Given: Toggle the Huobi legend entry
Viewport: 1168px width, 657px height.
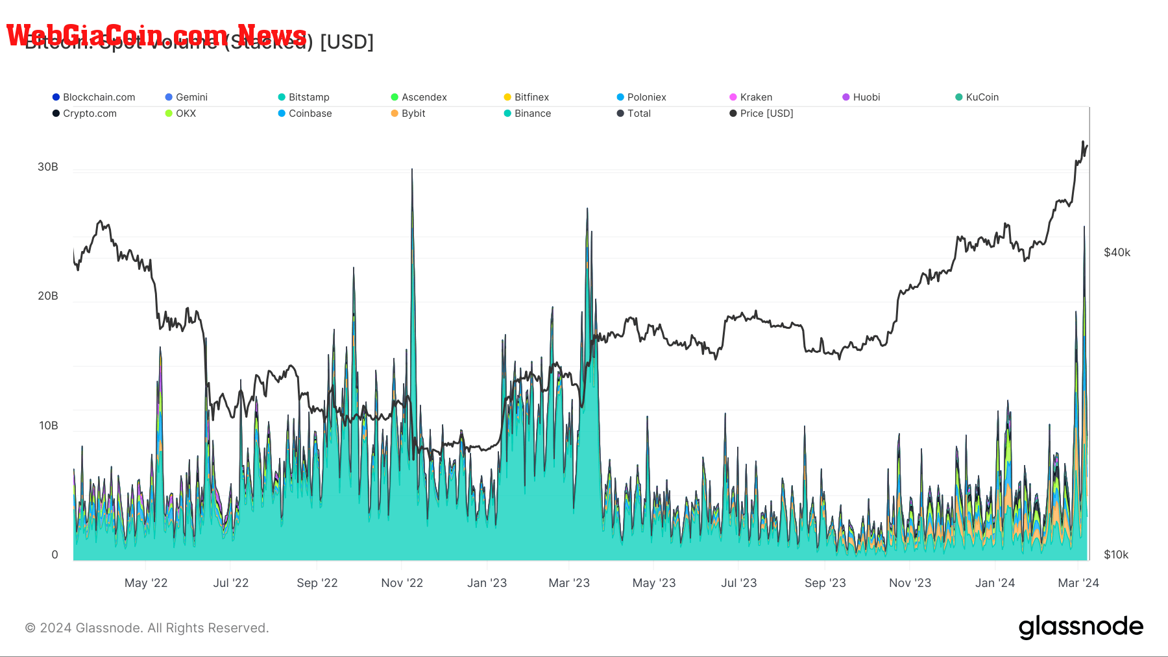Looking at the screenshot, I should 861,97.
